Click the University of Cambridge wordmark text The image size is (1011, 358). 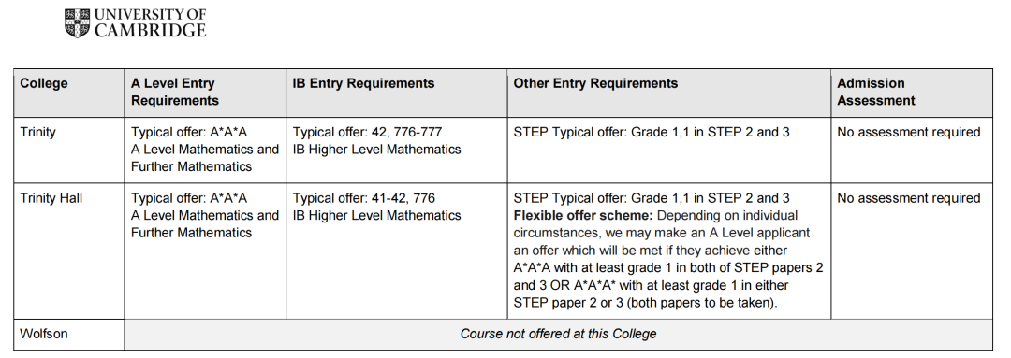pos(150,23)
